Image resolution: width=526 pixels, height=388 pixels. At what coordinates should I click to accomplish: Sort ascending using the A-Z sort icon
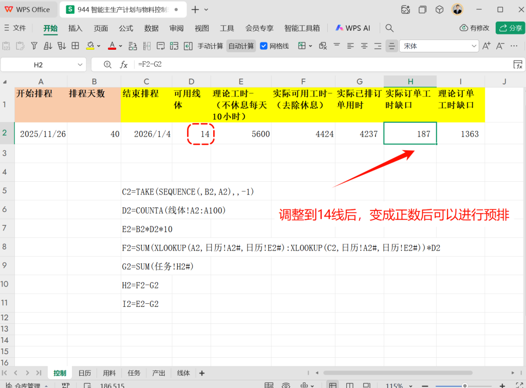[x=48, y=46]
